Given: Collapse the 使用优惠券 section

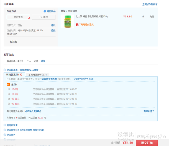Looking at the screenshot, I should coord(5,70).
